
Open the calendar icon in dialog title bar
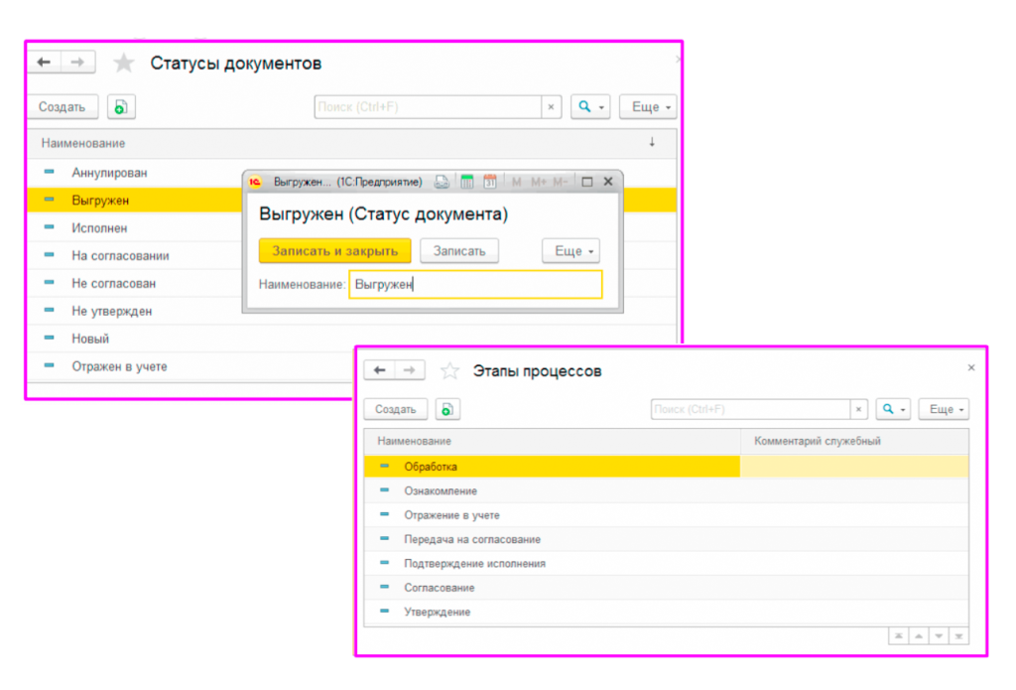click(490, 183)
